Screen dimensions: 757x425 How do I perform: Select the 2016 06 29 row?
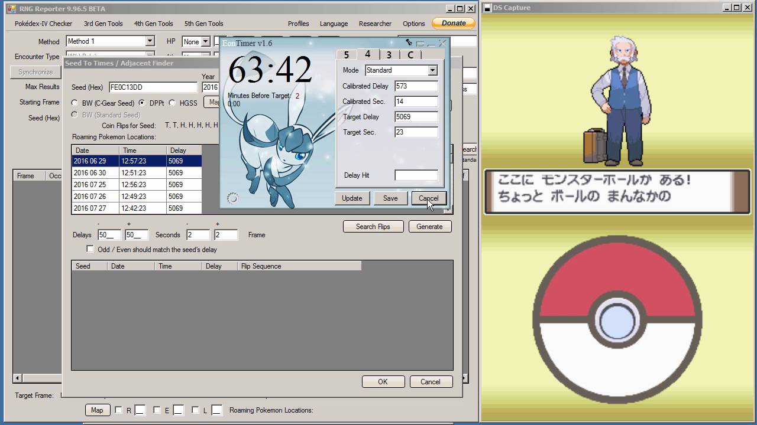tap(137, 161)
